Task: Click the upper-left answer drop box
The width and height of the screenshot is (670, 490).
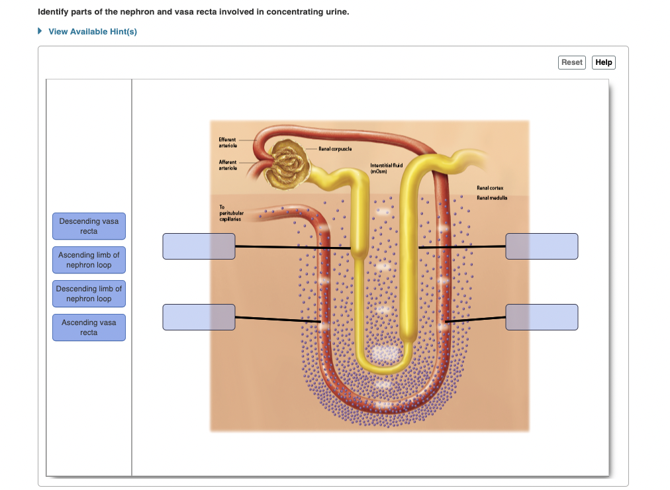Action: [x=199, y=246]
